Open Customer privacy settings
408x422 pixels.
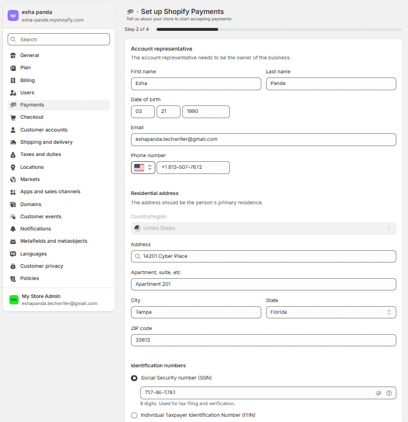(59, 266)
